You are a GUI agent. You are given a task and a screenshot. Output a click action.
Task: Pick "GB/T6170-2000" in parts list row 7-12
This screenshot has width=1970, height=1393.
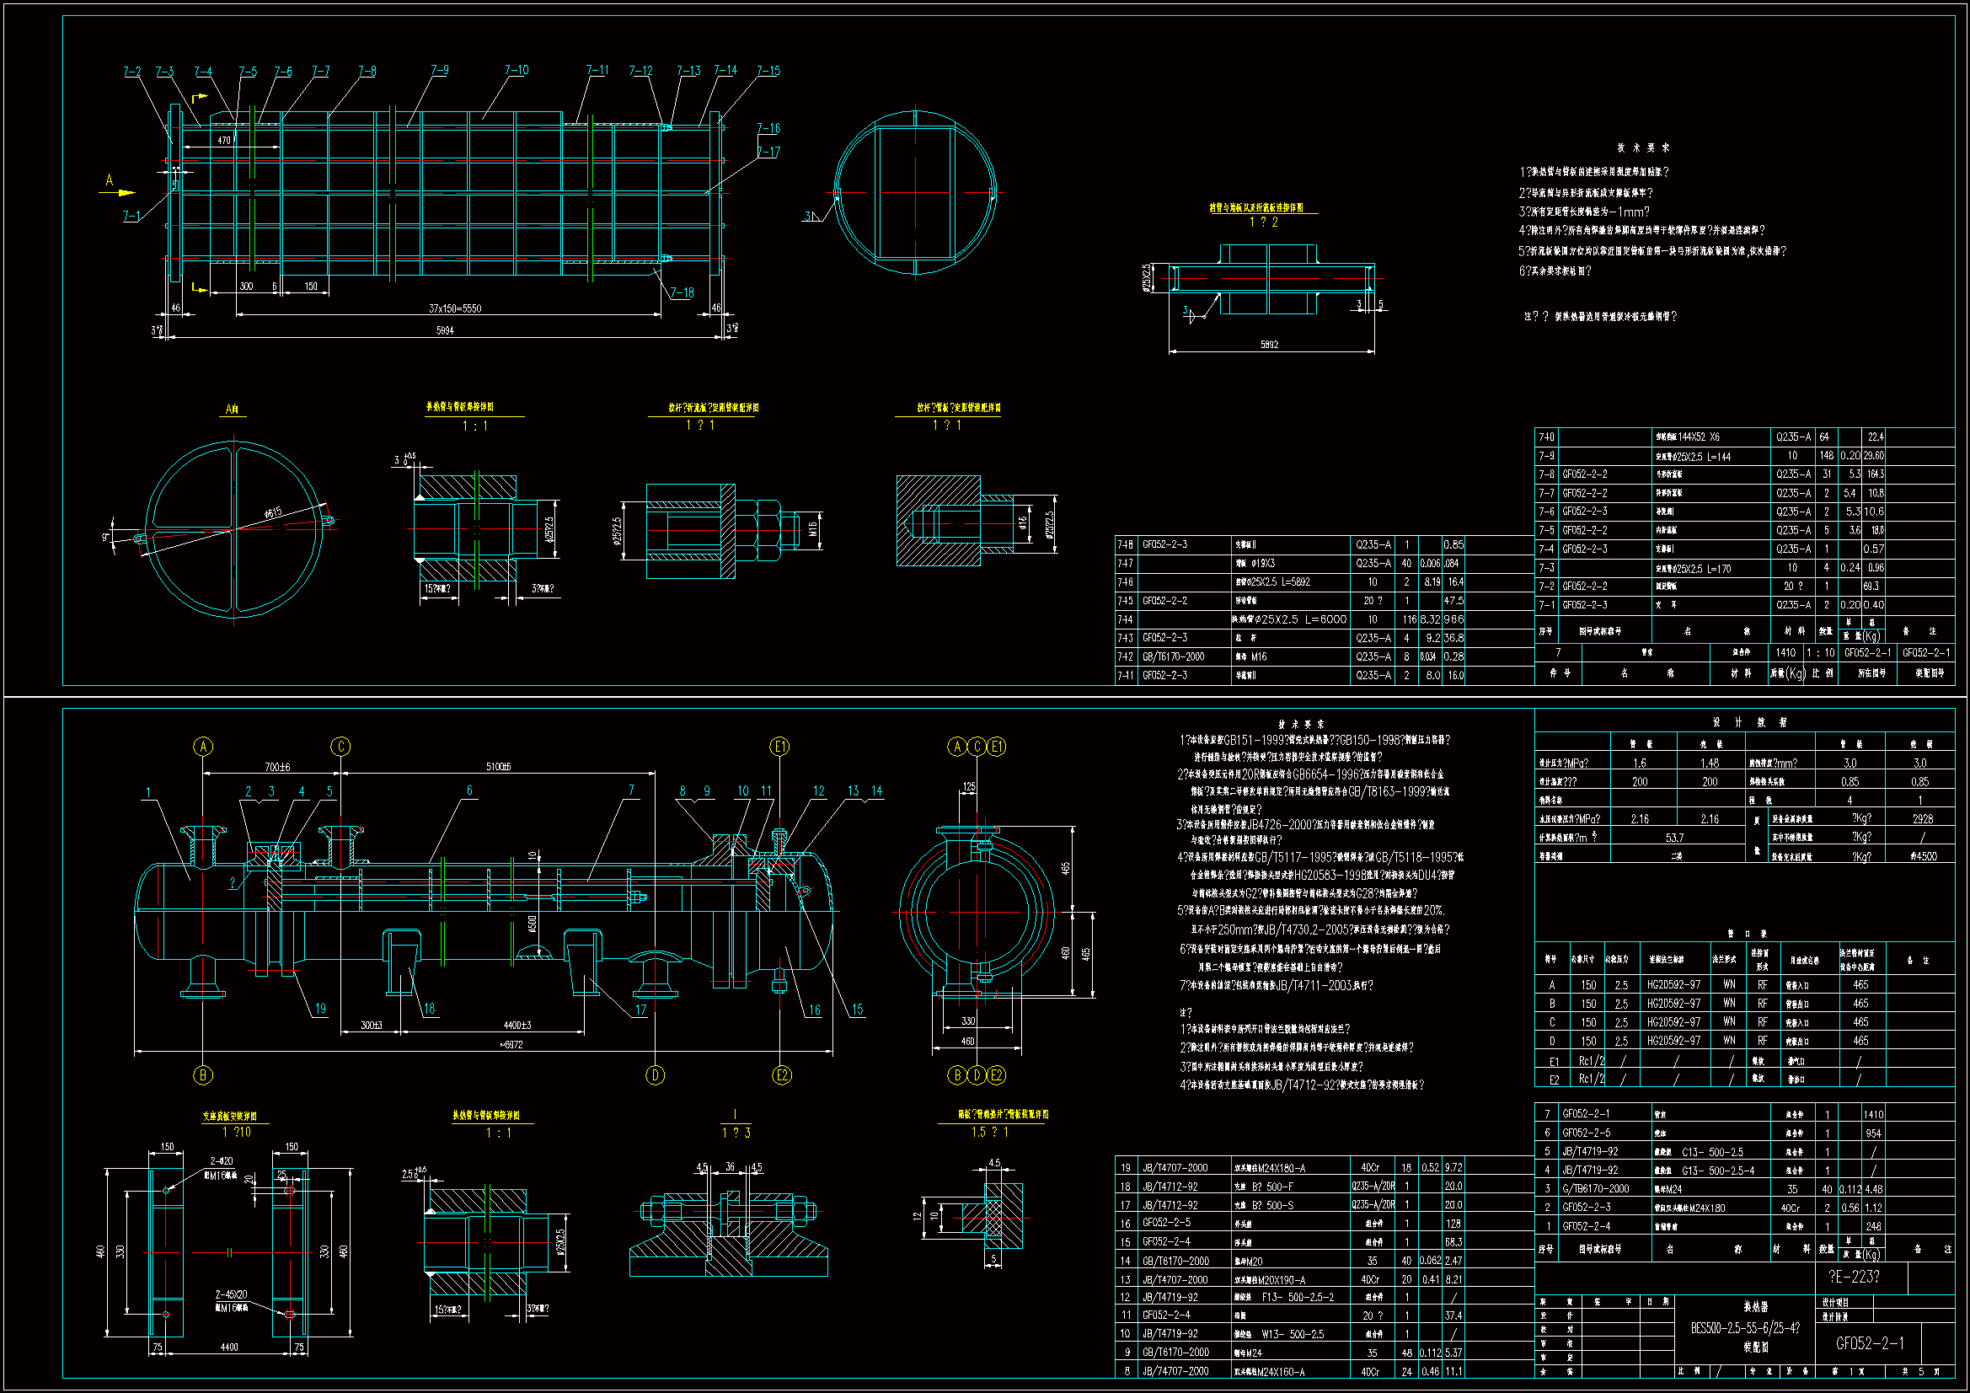tap(1173, 656)
